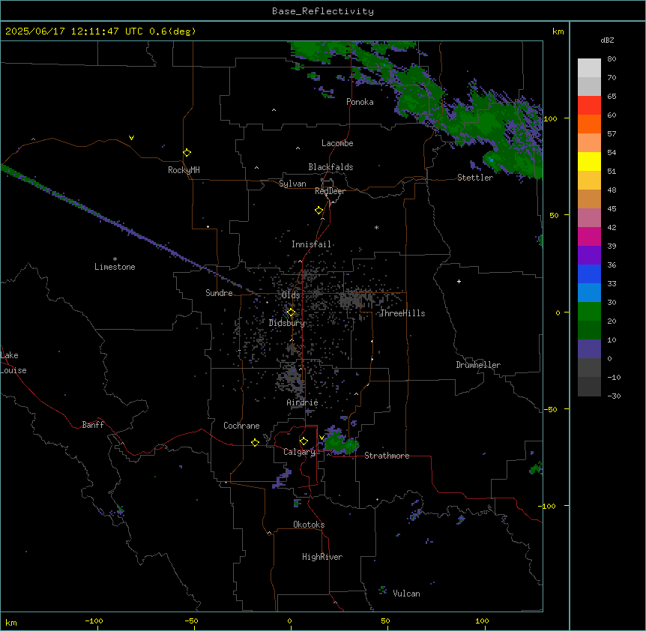Click the Stettler city label
This screenshot has width=646, height=631.
[x=475, y=178]
